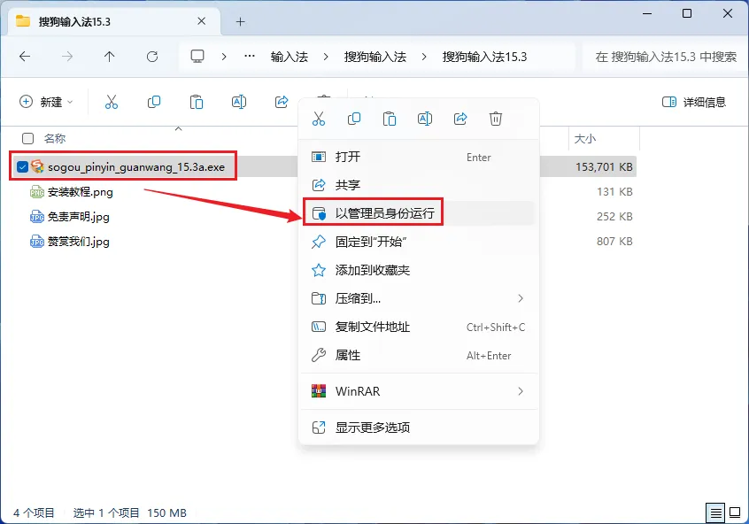Click the 131 KB size cell
749x524 pixels.
pos(614,191)
